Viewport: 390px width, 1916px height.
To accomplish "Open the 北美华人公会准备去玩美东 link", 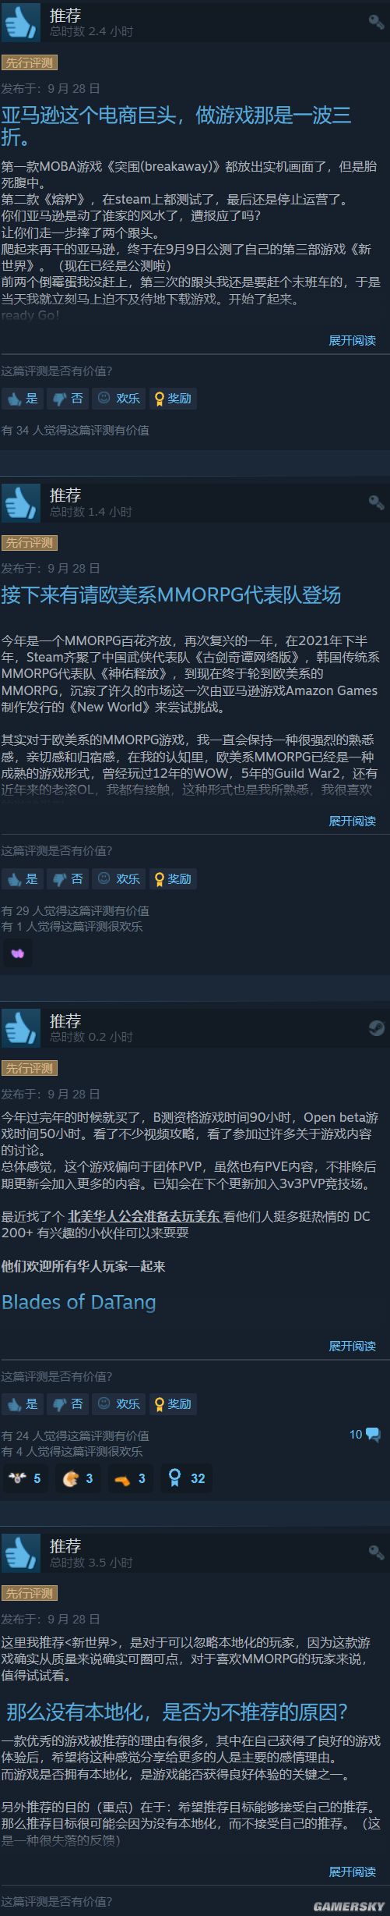I will pos(145,1216).
